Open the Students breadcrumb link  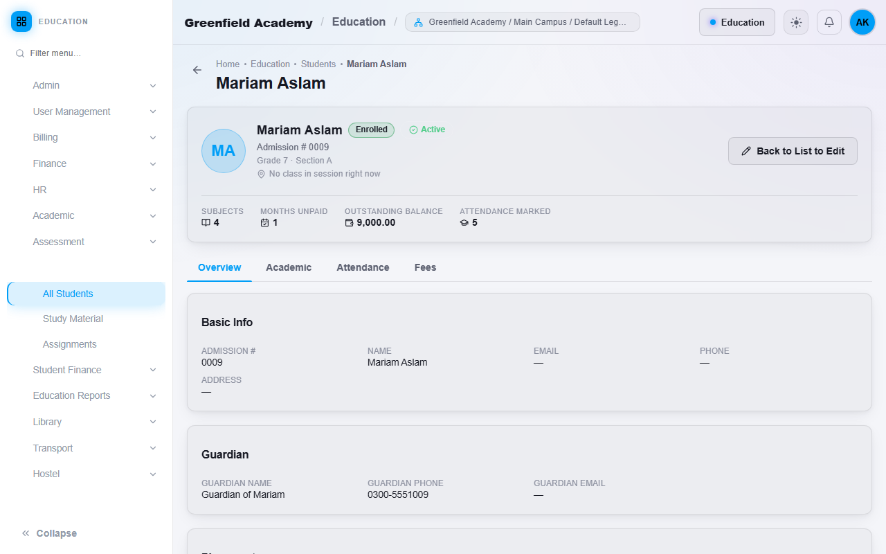tap(318, 64)
